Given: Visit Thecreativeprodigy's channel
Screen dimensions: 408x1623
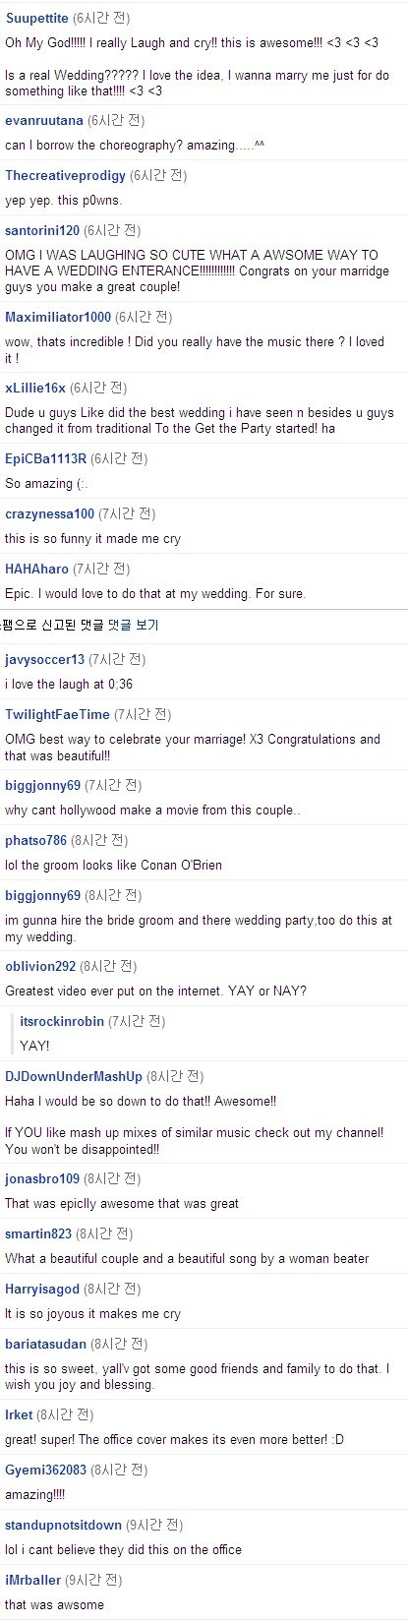Looking at the screenshot, I should (x=65, y=176).
